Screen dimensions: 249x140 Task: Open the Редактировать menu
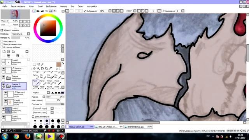pos(18,6)
